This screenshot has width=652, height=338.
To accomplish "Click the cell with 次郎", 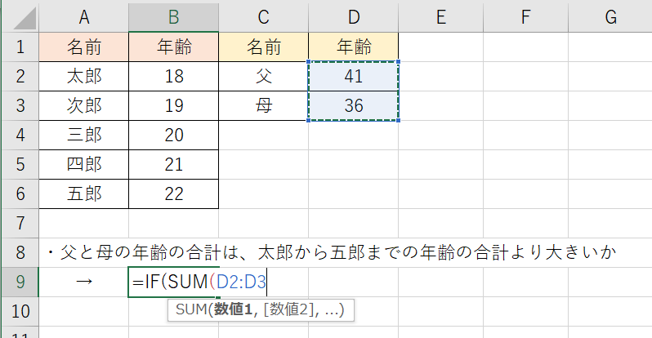I will click(x=84, y=106).
